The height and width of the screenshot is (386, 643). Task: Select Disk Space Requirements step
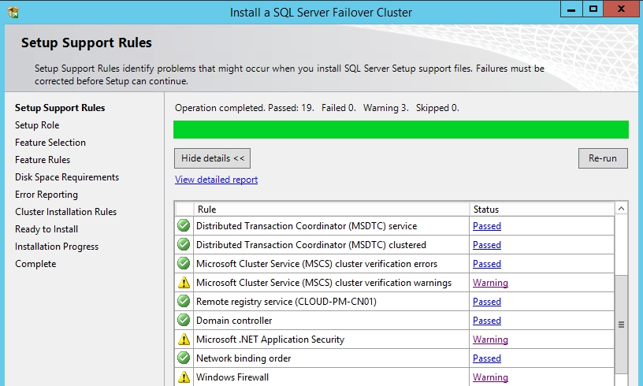click(67, 177)
